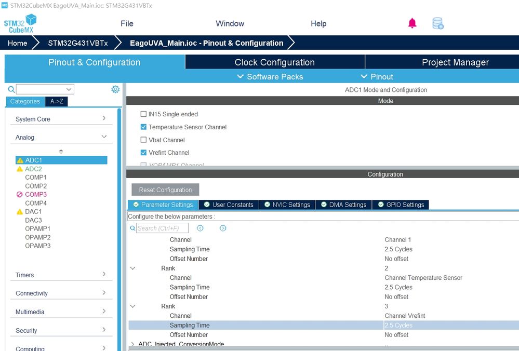Switch to Project Manager tab
519x351 pixels.
pos(442,62)
